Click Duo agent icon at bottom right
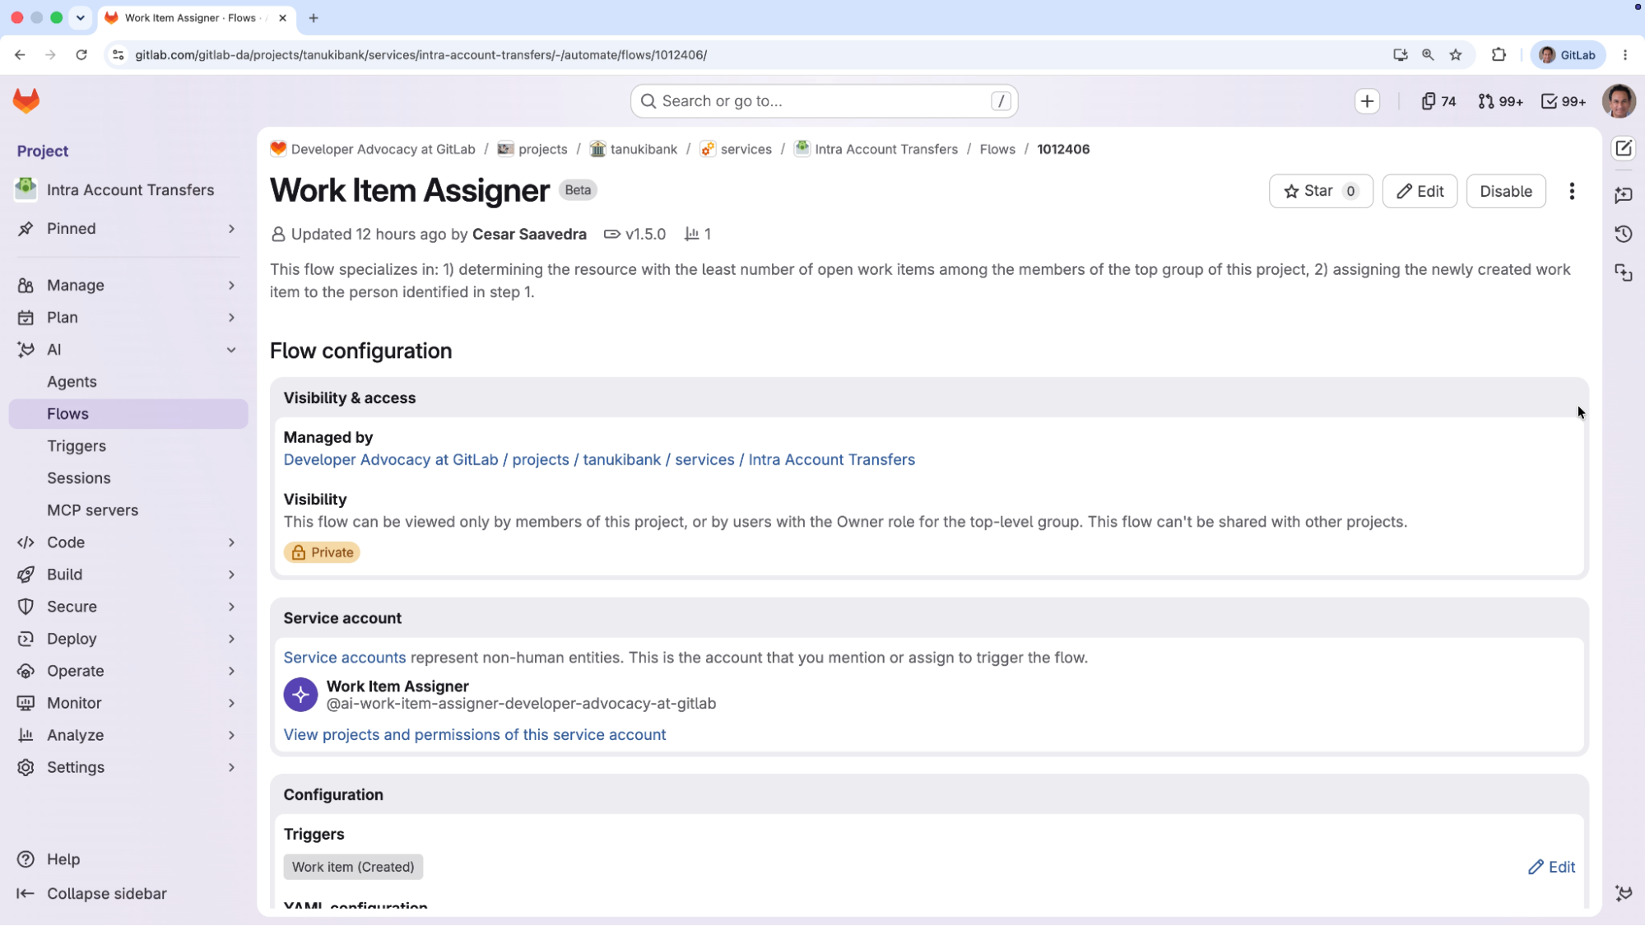 coord(1623,894)
